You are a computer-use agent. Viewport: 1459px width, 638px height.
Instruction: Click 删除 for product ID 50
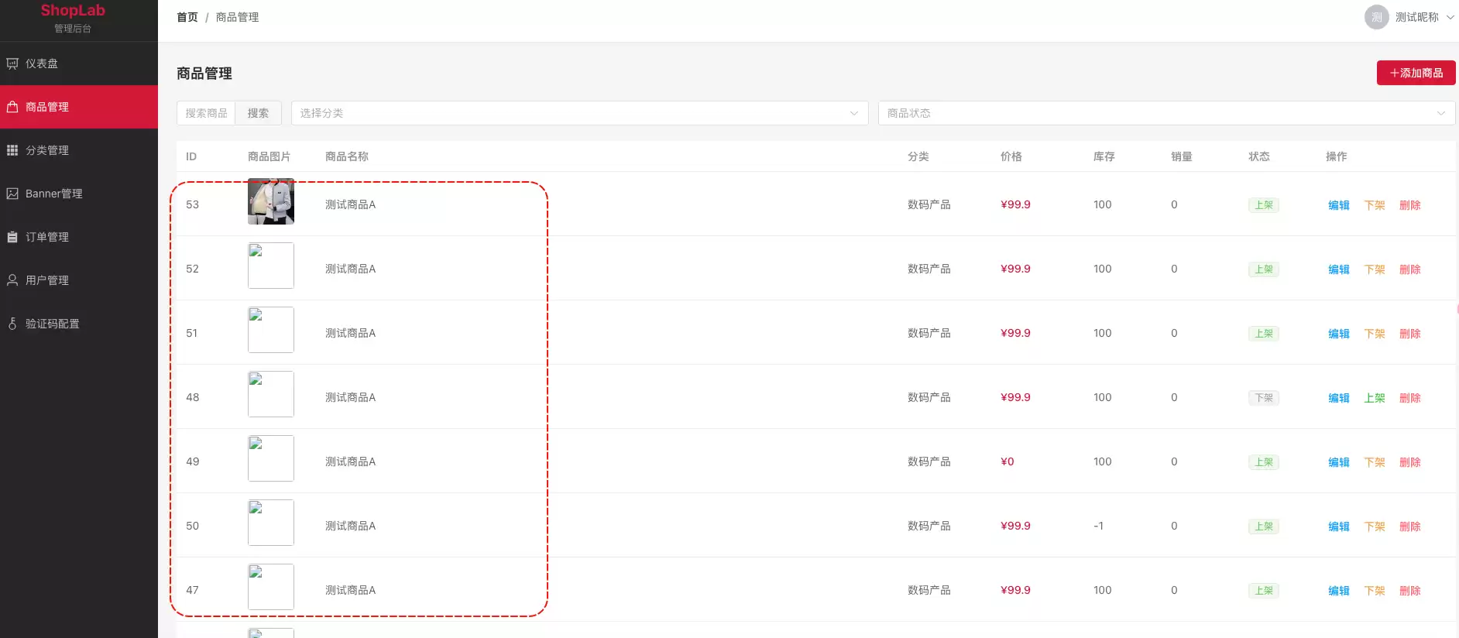pyautogui.click(x=1410, y=527)
